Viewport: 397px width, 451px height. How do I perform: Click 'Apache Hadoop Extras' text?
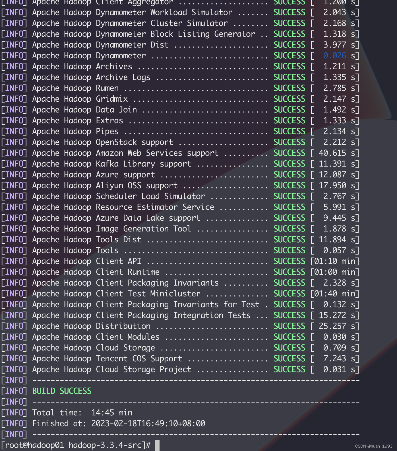pos(78,120)
